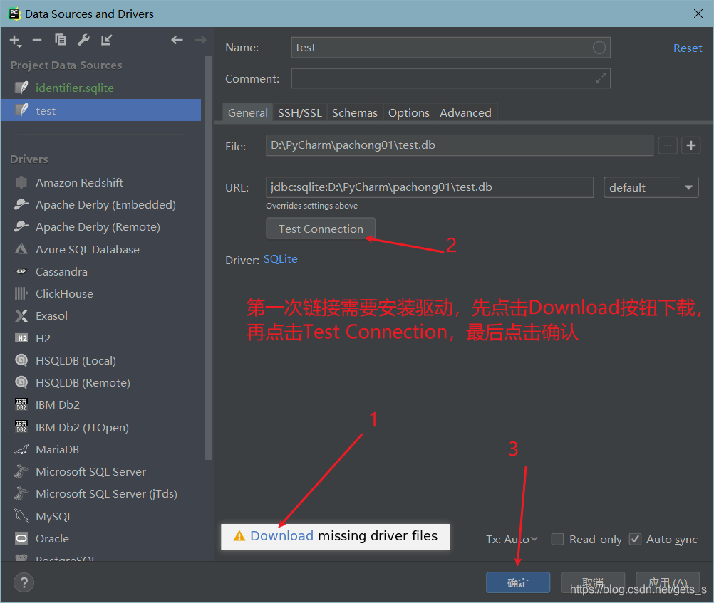Switch to the Schemas tab
Screen dimensions: 714x603
click(x=355, y=113)
